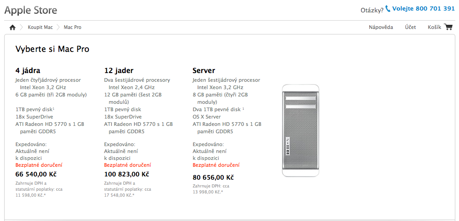
Task: Select the Mac Pro breadcrumb item
Action: 72,28
